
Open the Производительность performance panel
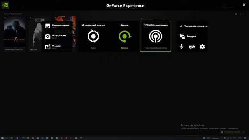pyautogui.click(x=193, y=26)
